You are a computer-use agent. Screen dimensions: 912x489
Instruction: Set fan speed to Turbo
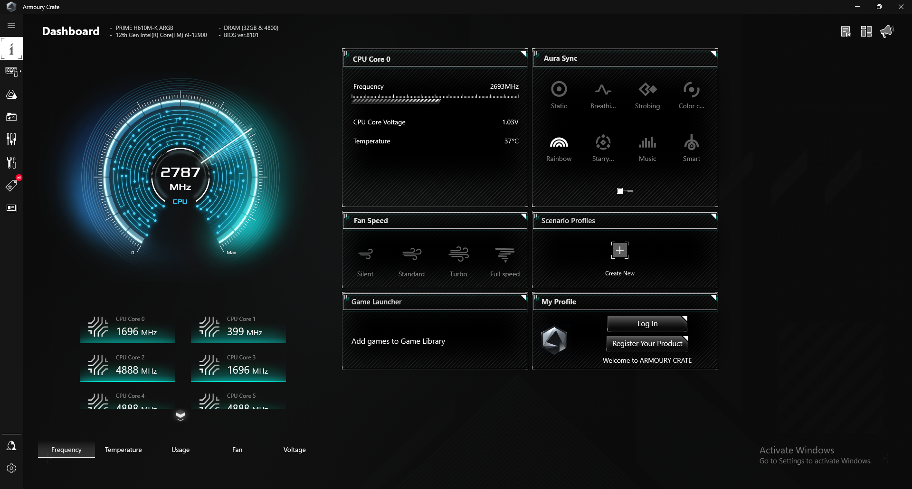tap(458, 260)
